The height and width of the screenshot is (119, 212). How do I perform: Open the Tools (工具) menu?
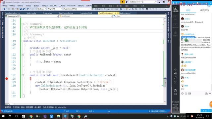click(62, 6)
